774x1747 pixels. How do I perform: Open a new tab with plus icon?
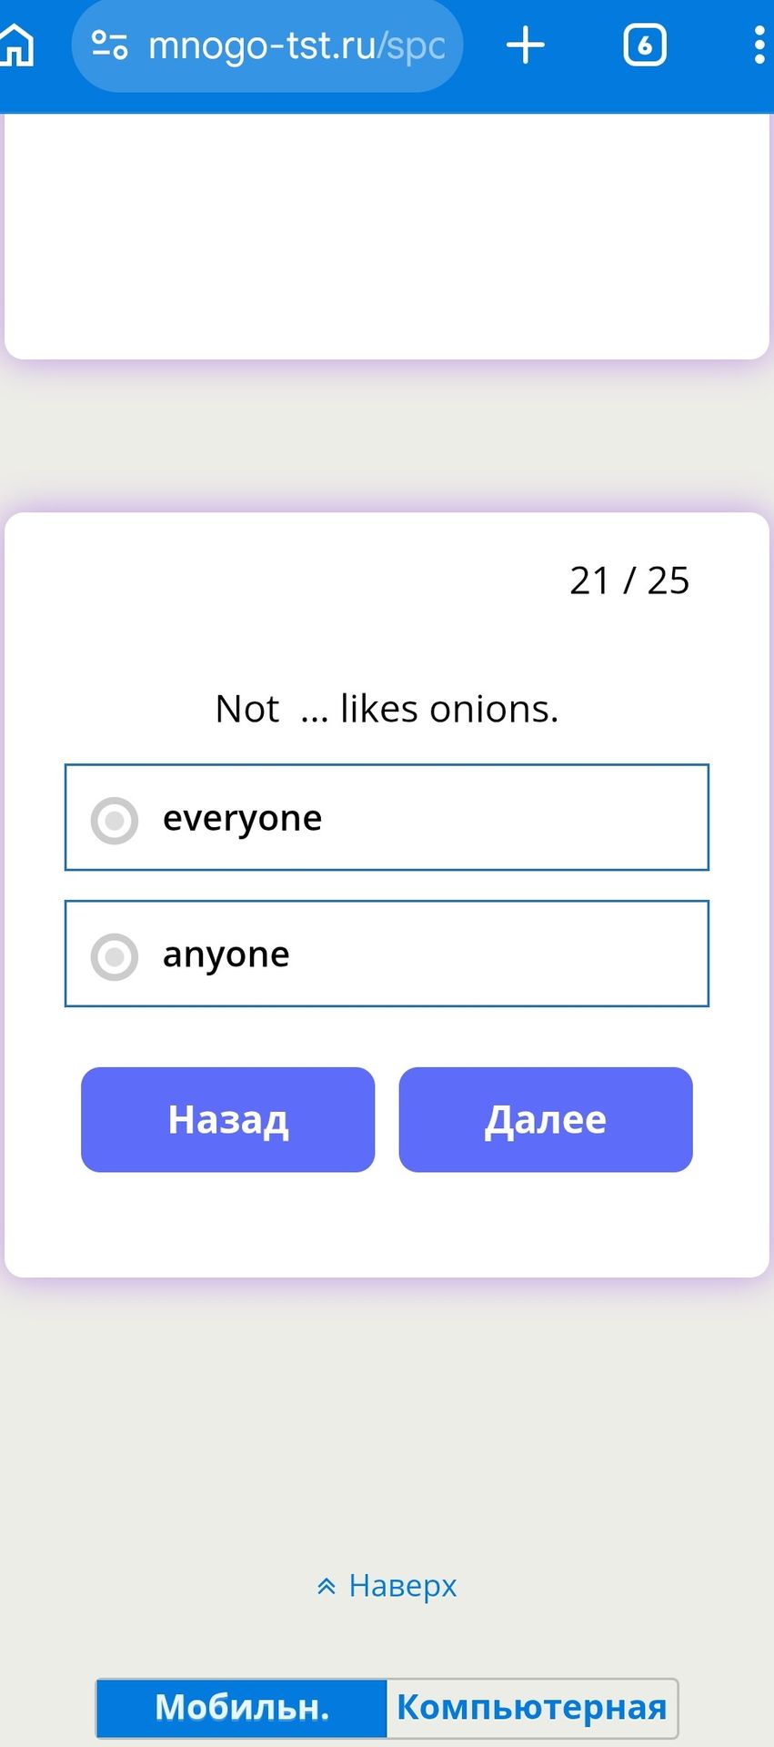click(x=525, y=45)
